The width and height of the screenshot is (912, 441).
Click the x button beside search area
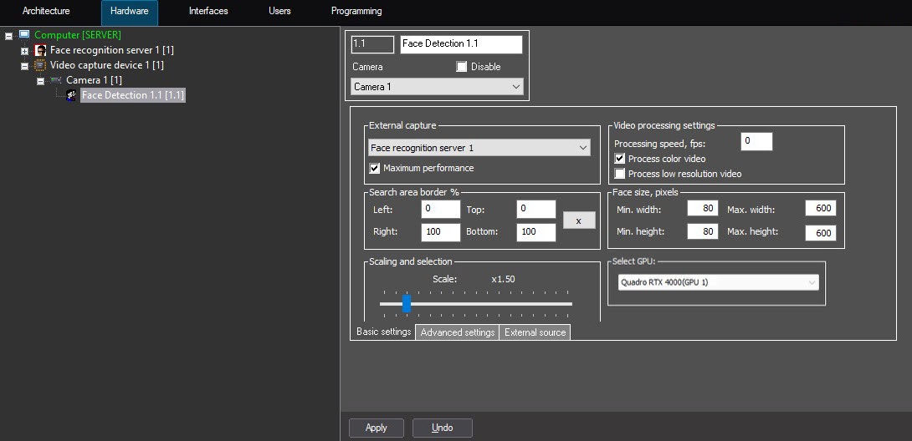point(578,221)
